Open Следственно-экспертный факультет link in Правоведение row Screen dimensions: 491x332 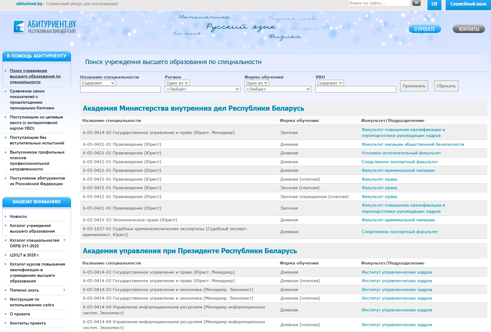[x=400, y=162]
